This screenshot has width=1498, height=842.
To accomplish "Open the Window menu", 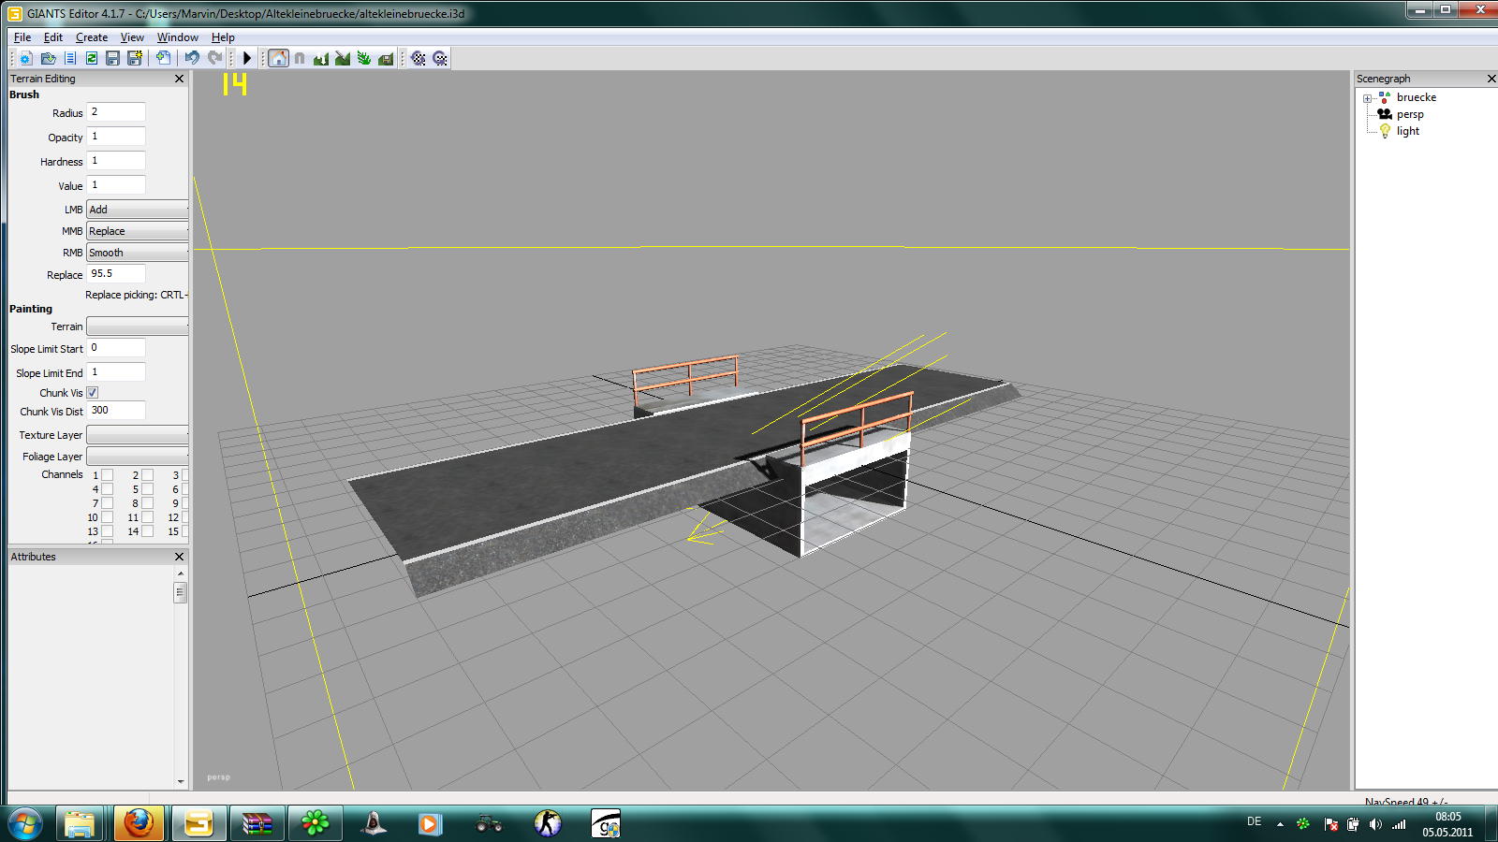I will 177,37.
